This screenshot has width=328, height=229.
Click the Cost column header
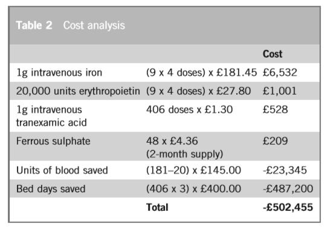click(x=272, y=54)
